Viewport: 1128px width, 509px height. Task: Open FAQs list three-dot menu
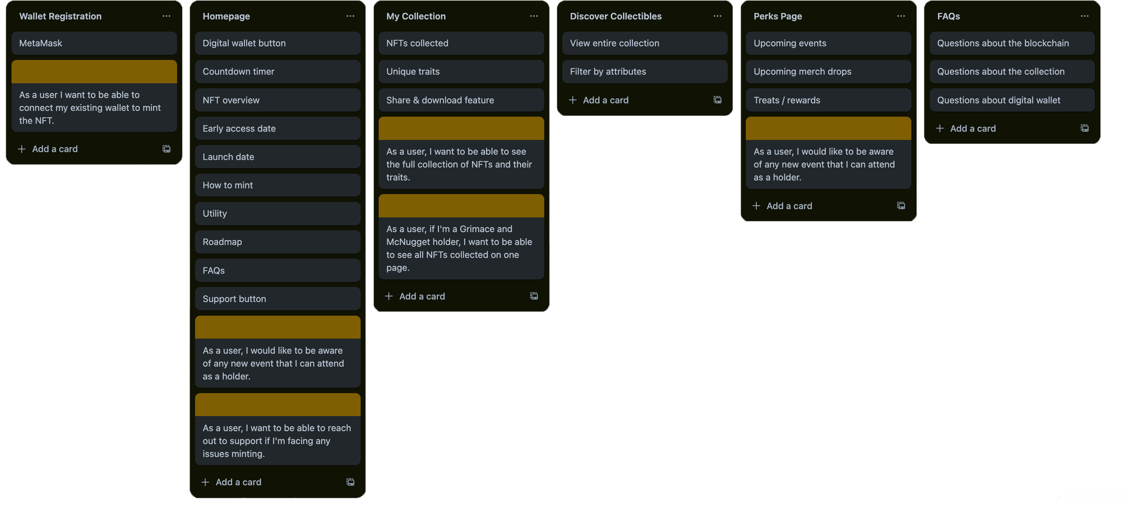click(x=1085, y=16)
